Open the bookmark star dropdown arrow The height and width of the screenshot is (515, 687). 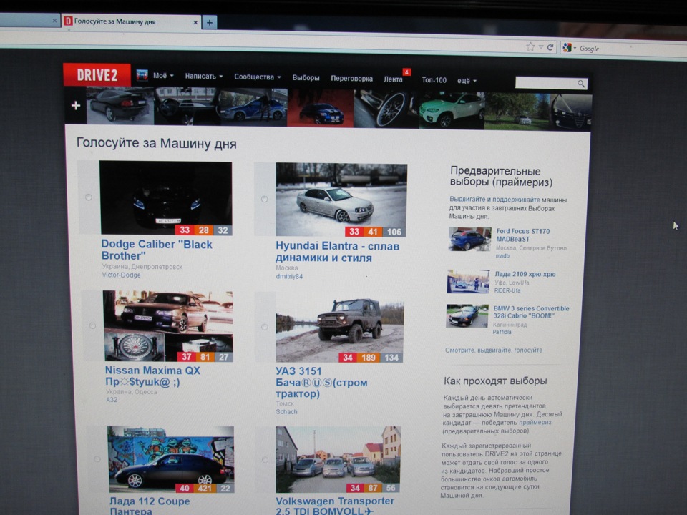[x=541, y=47]
